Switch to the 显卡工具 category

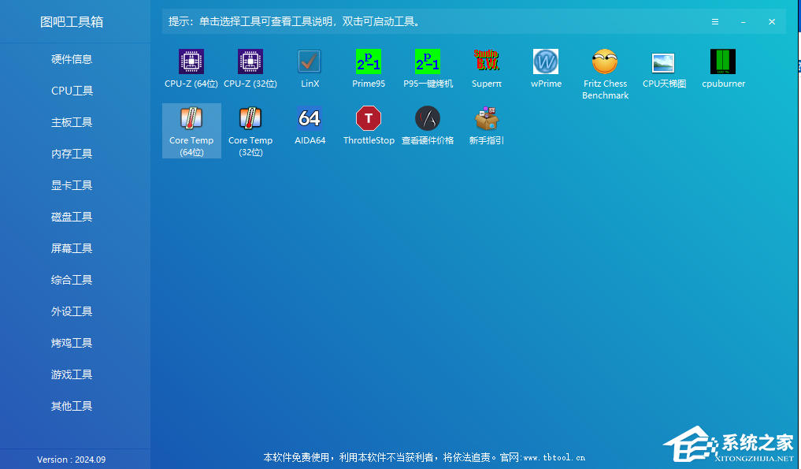pyautogui.click(x=72, y=185)
